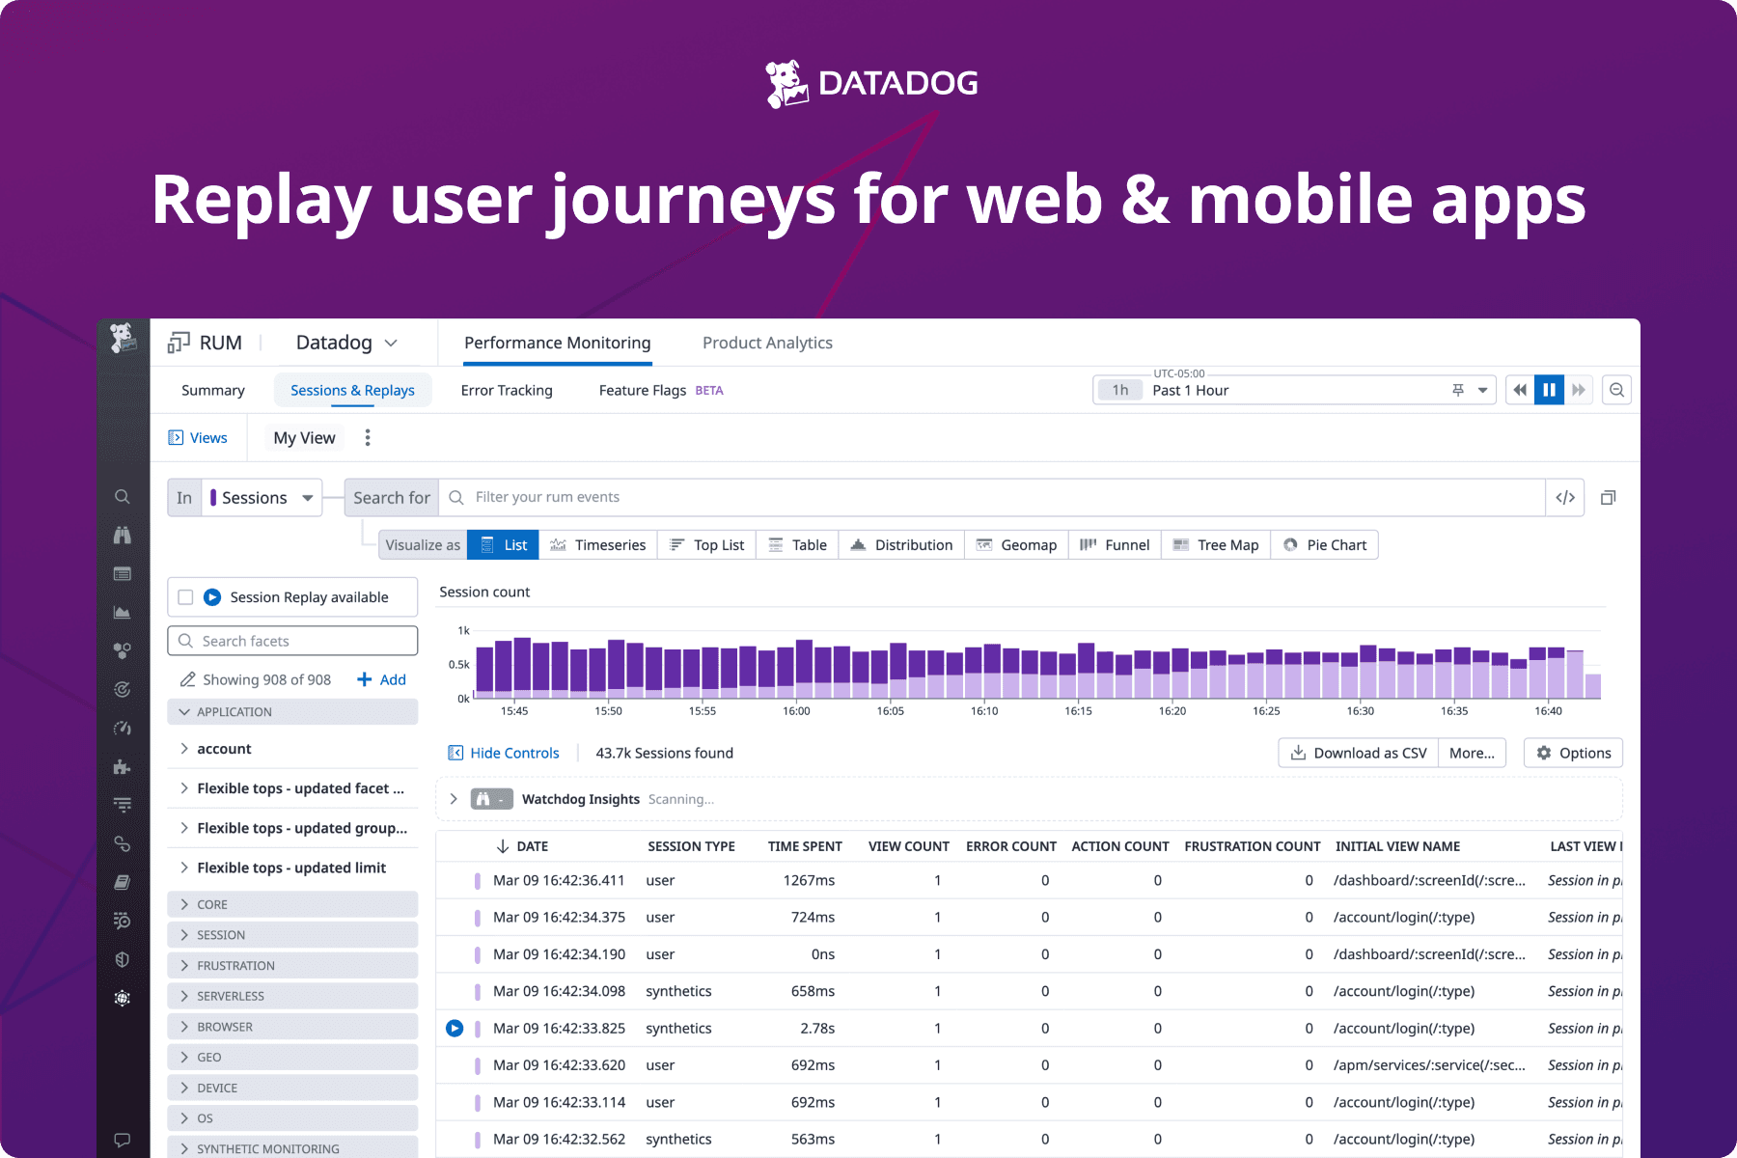
Task: Click the rewind time range icon
Action: (1520, 390)
